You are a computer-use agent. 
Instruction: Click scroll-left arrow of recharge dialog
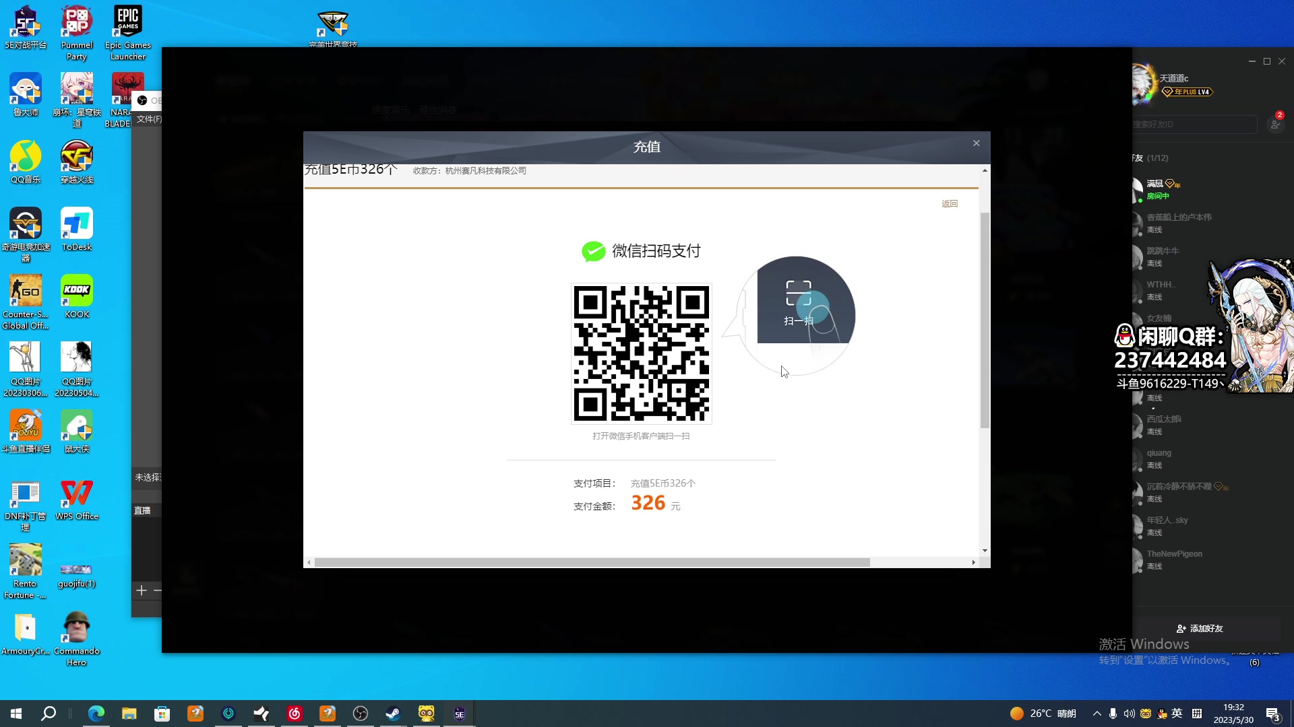point(309,562)
